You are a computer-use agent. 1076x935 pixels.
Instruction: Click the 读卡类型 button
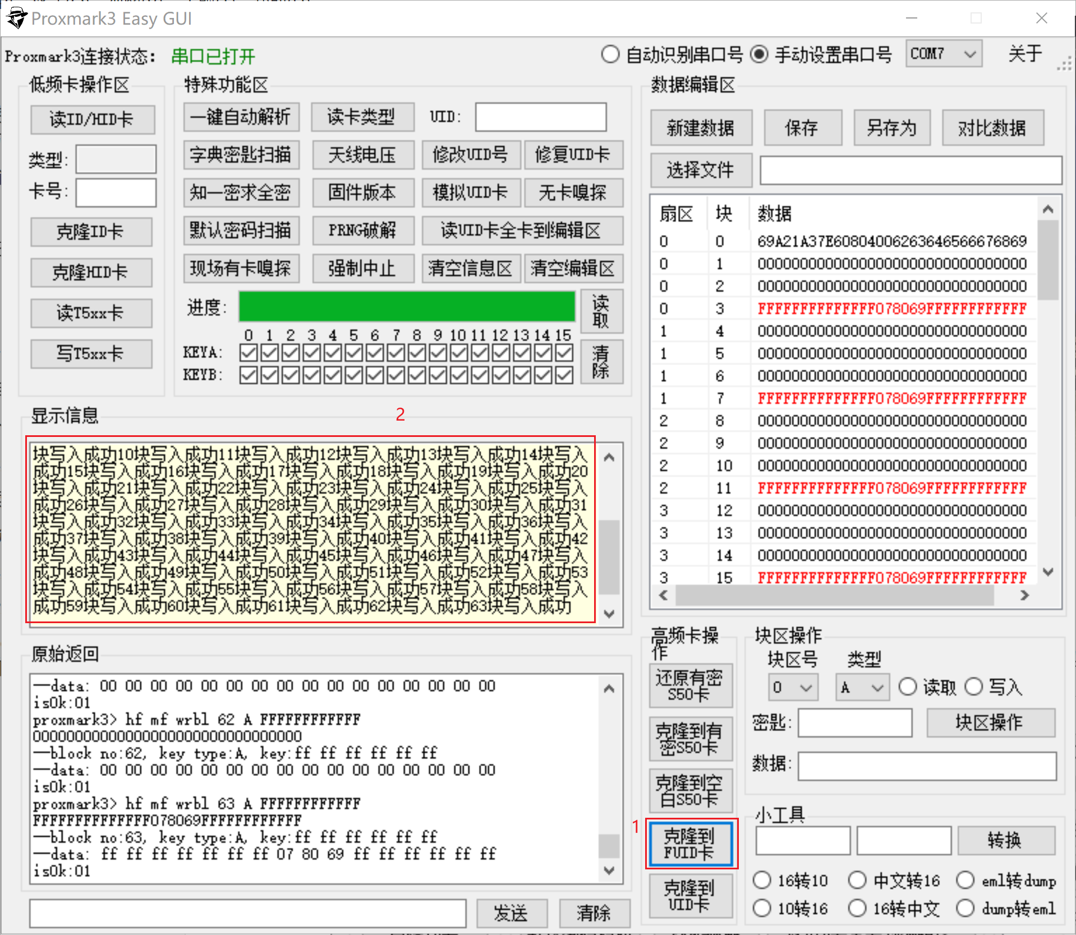pyautogui.click(x=362, y=117)
